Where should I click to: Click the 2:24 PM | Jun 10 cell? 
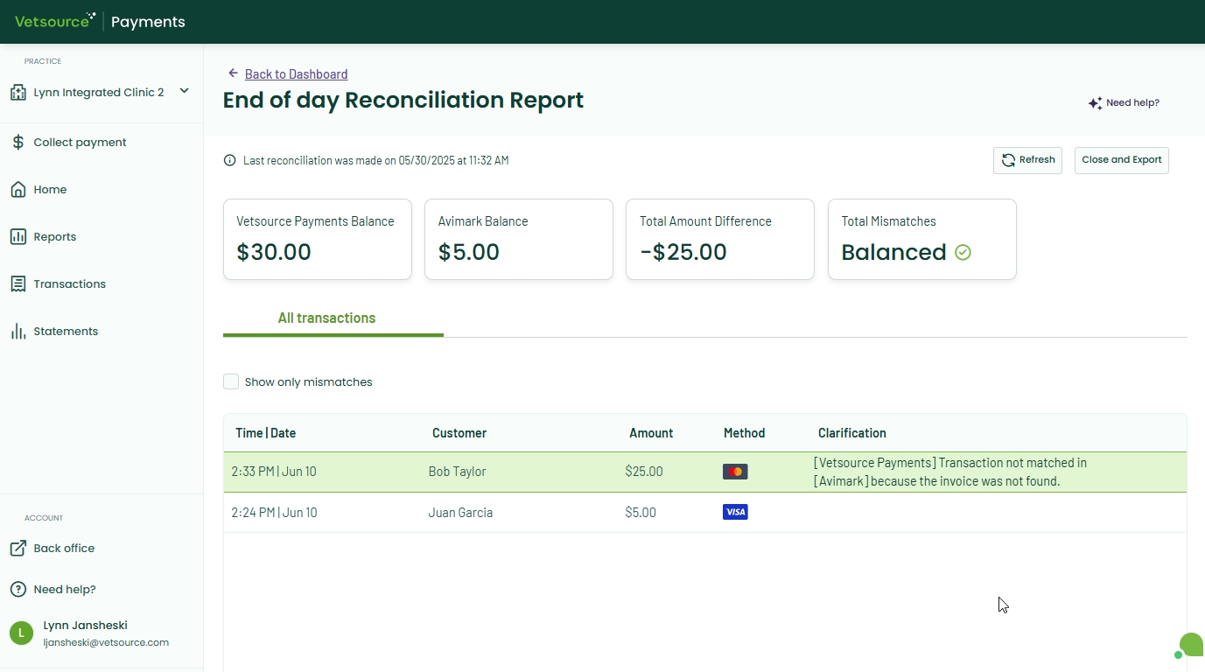click(x=274, y=513)
